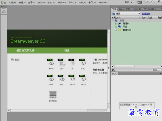Click the 日志... button
162x121 pixels.
[x=157, y=70]
